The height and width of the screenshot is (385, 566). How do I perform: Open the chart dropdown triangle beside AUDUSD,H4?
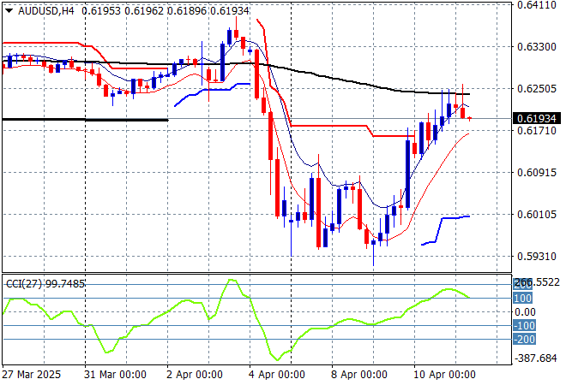[x=9, y=11]
